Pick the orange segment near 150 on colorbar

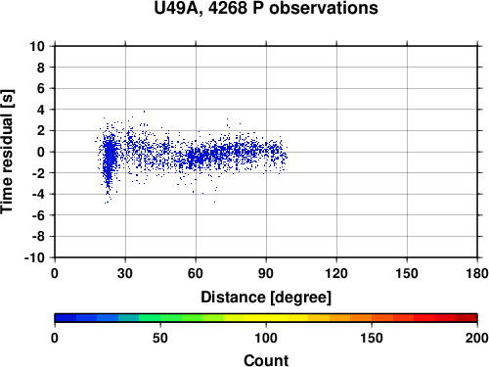372,318
